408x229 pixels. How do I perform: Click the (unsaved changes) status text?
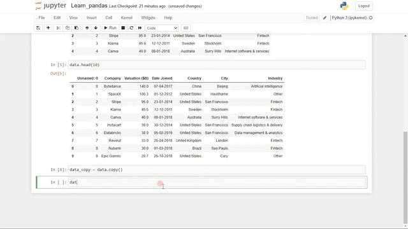(x=185, y=6)
